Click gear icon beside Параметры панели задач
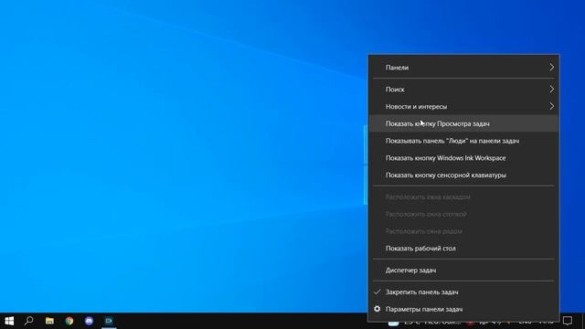This screenshot has height=329, width=585. click(x=378, y=309)
